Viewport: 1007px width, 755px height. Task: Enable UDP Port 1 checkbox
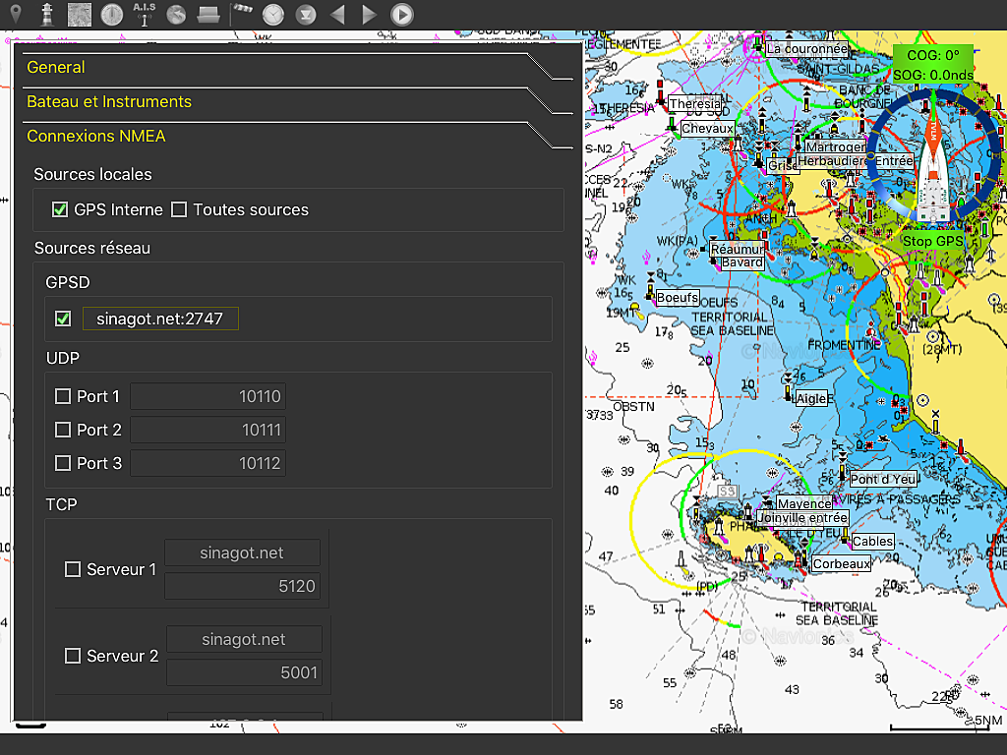tap(63, 397)
